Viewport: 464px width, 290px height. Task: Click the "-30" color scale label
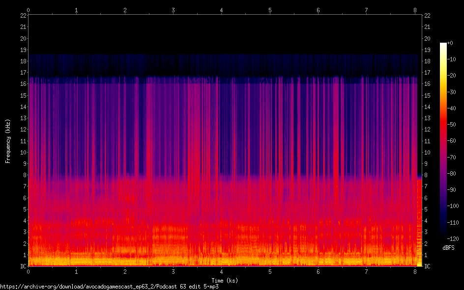451,92
